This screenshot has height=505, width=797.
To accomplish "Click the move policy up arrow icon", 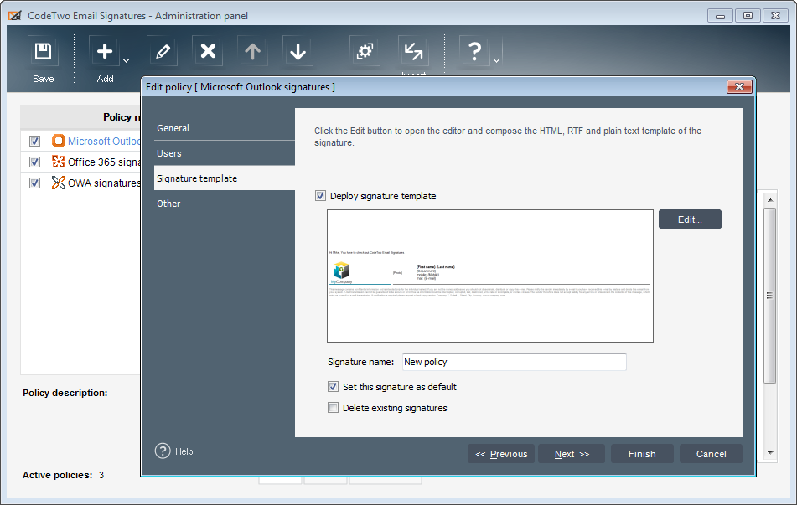I will 252,51.
